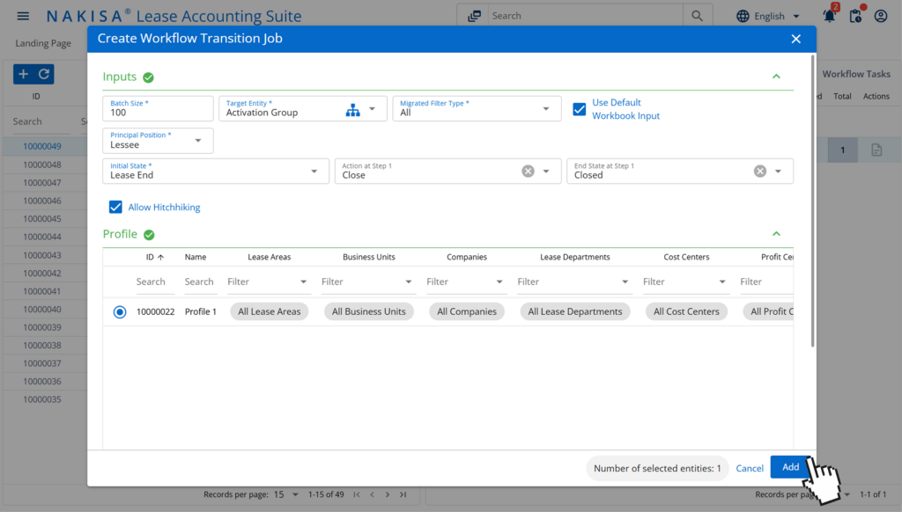Screen dimensions: 902x512
Task: Create a new record with the plus icon
Action: coord(24,73)
